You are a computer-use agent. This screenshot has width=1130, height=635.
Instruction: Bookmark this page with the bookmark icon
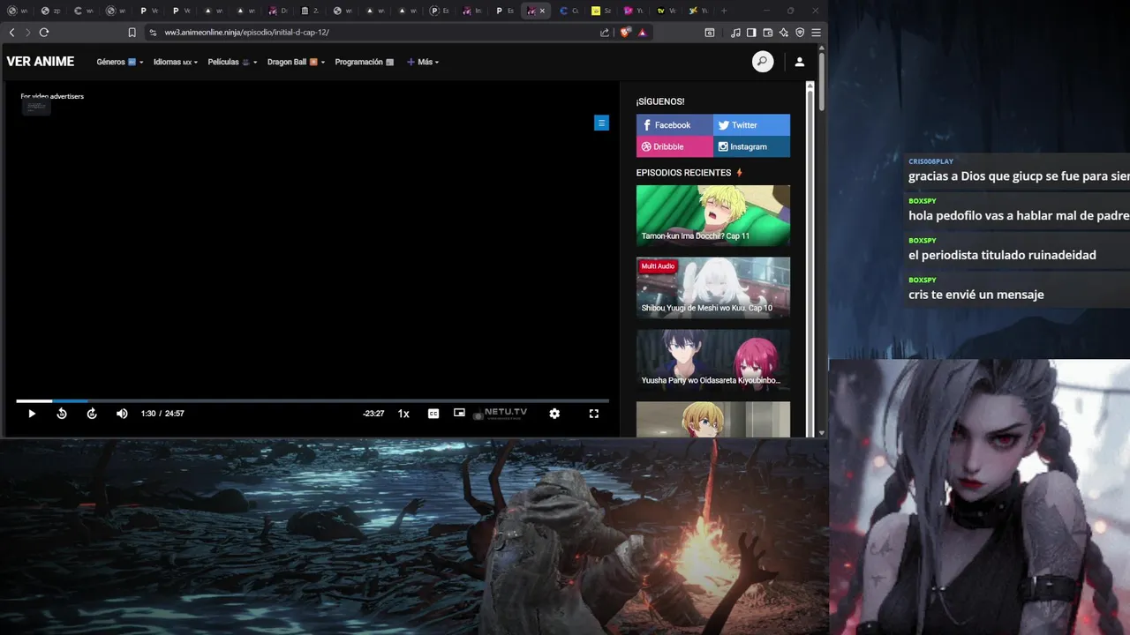coord(132,33)
